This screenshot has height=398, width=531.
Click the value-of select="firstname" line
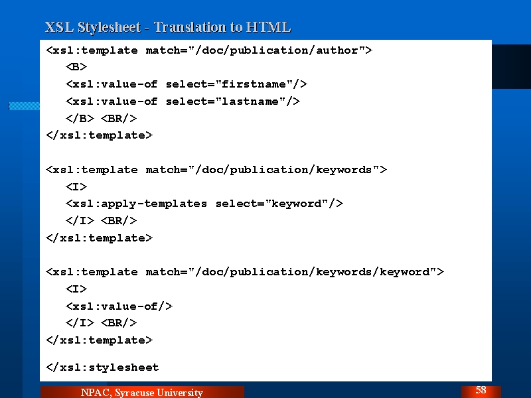coord(187,84)
